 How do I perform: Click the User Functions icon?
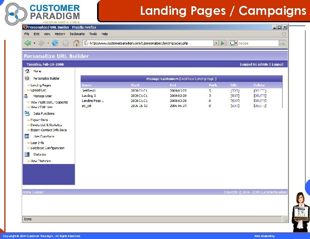pyautogui.click(x=27, y=136)
